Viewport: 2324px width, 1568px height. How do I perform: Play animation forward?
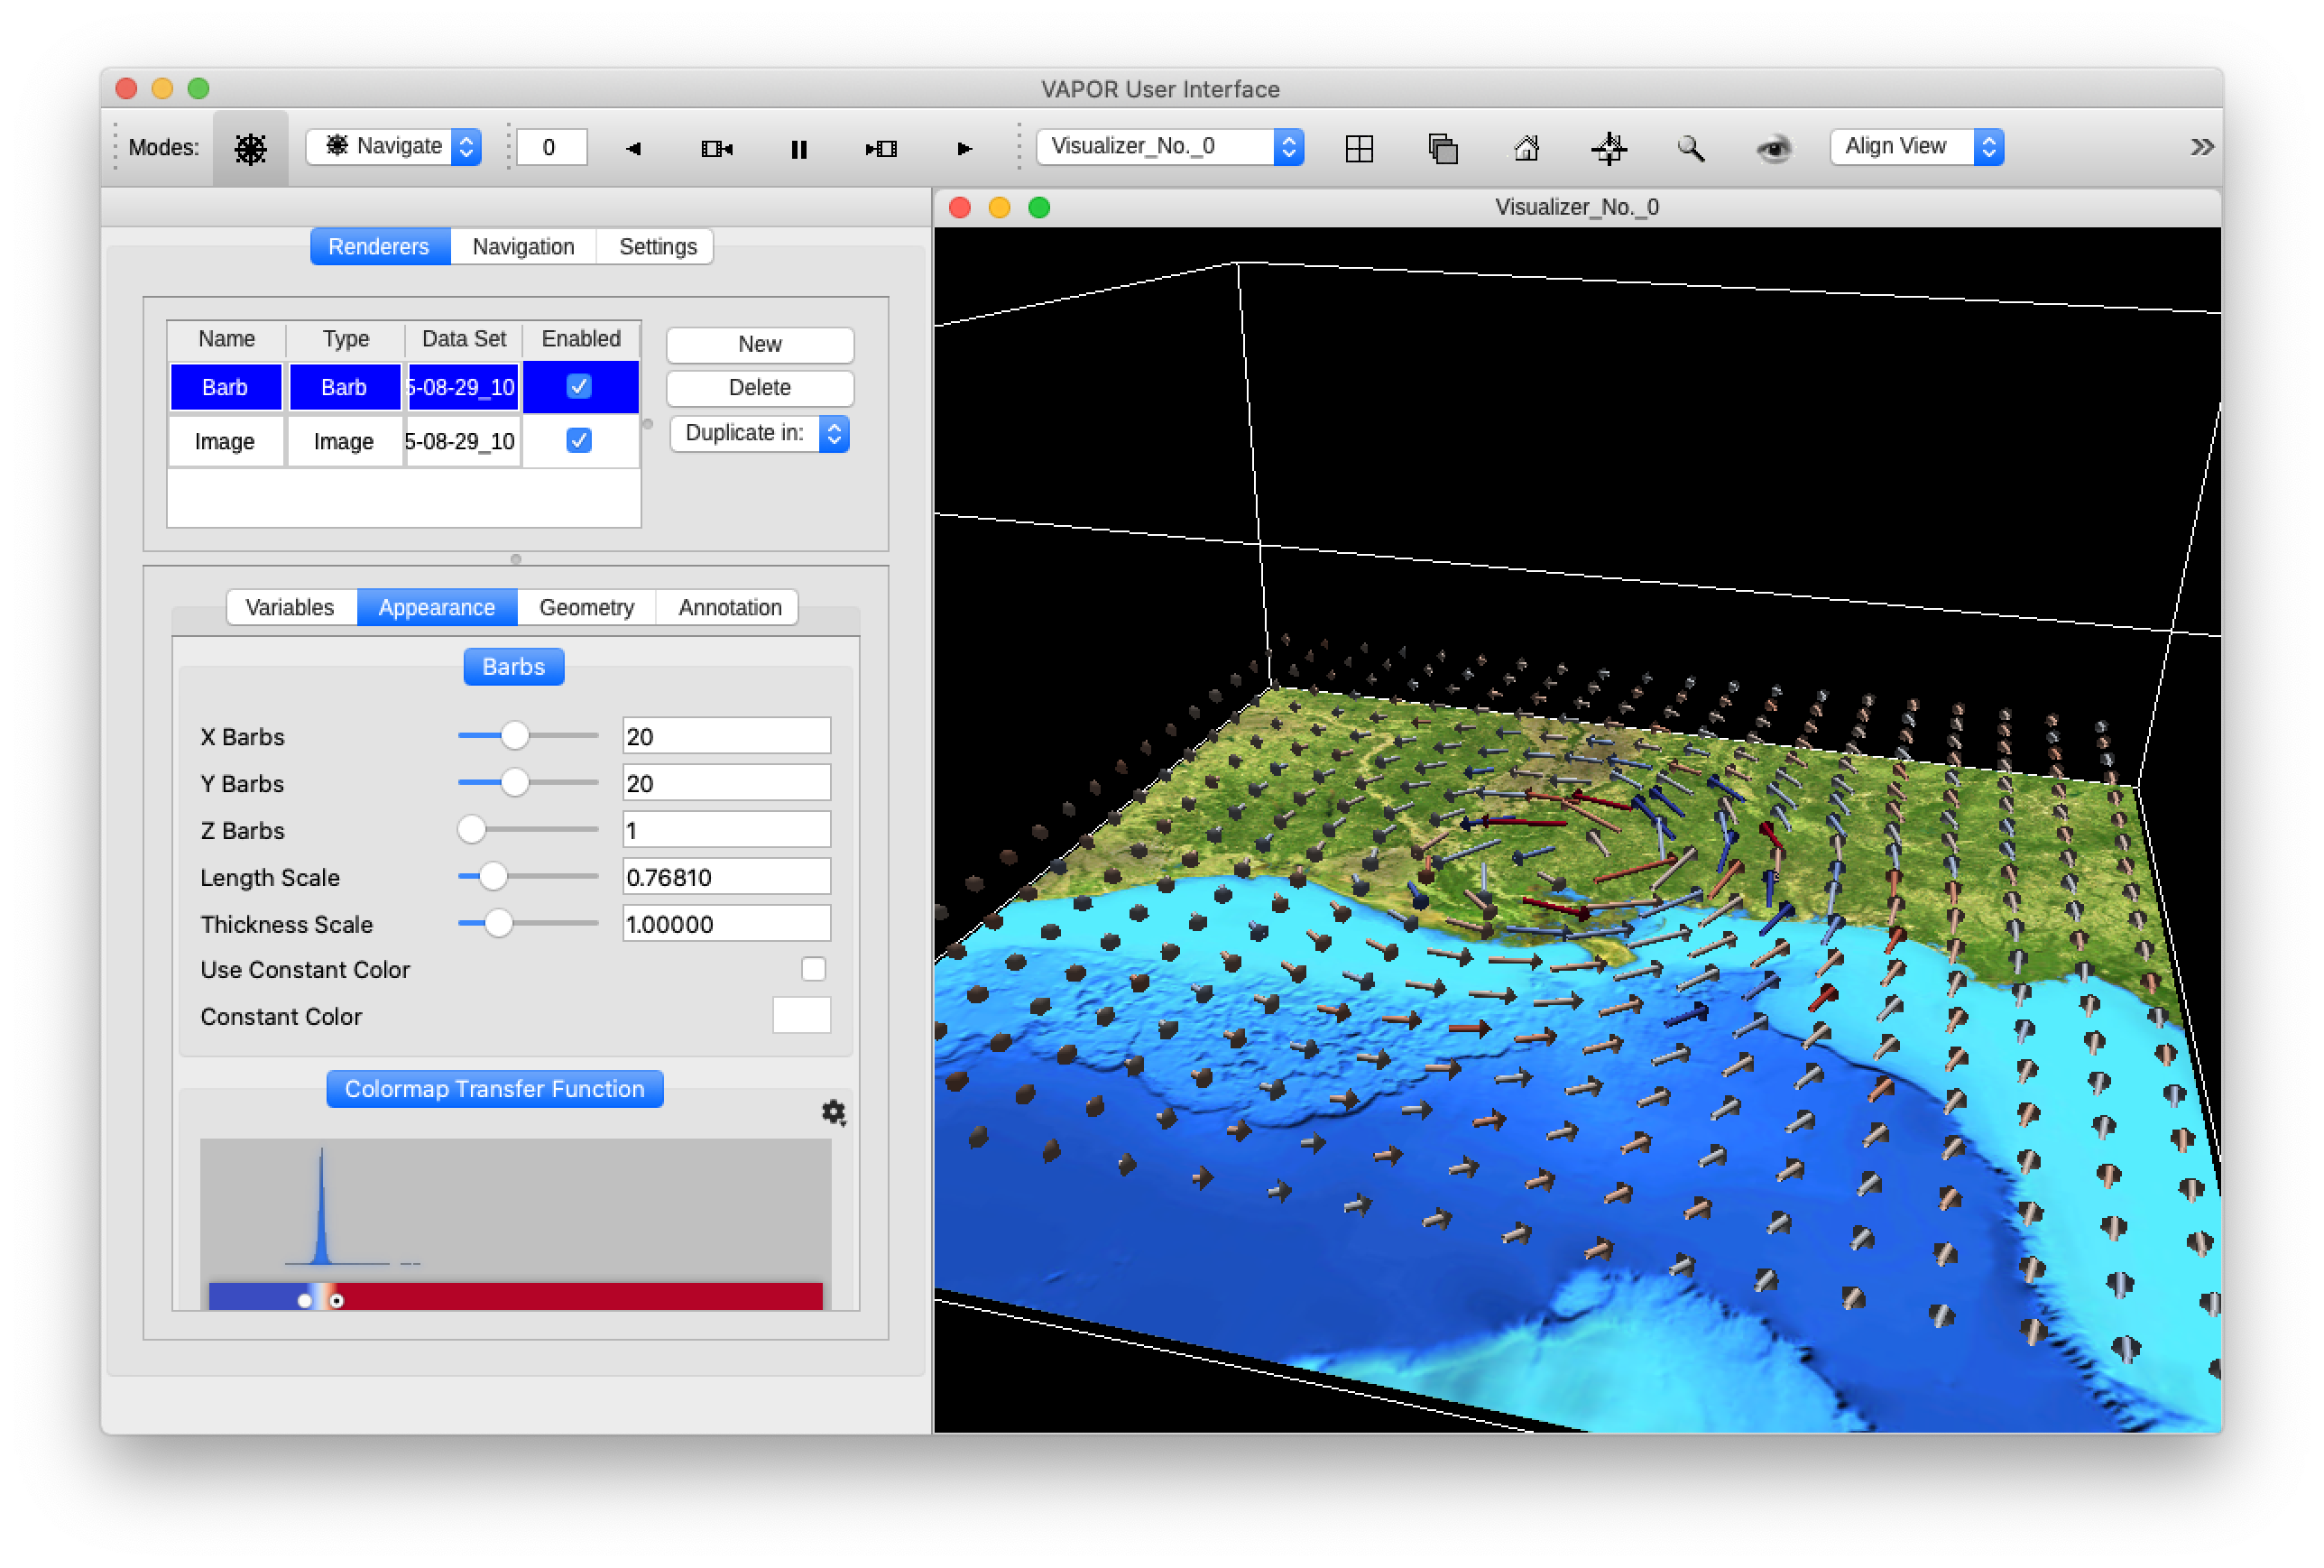point(964,148)
